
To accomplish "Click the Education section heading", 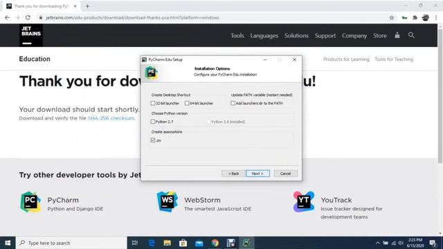I will point(35,59).
